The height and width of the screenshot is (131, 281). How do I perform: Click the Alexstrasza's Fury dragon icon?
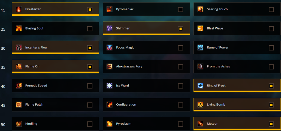coord(109,67)
